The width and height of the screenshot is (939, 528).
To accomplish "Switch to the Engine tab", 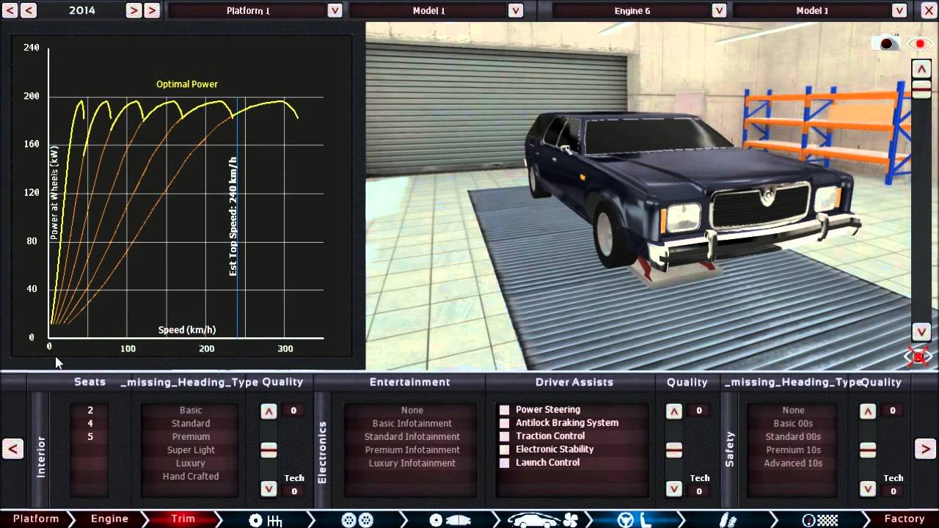I will pos(109,519).
